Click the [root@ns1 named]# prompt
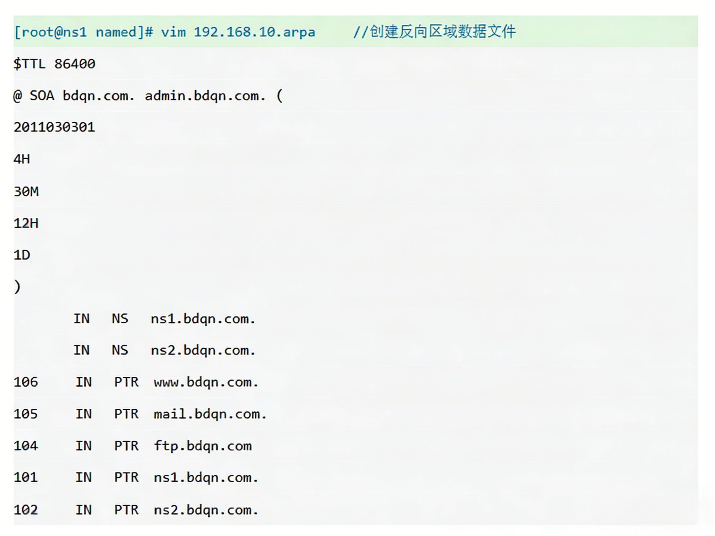 (83, 32)
